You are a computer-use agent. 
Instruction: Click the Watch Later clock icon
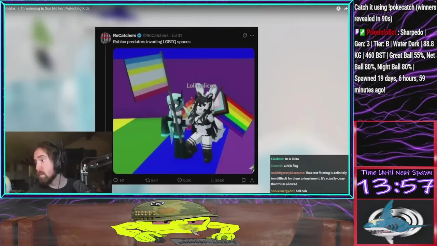[338, 9]
